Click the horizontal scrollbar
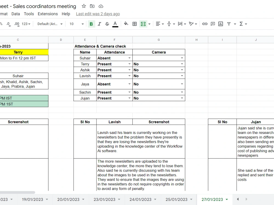 18,192
